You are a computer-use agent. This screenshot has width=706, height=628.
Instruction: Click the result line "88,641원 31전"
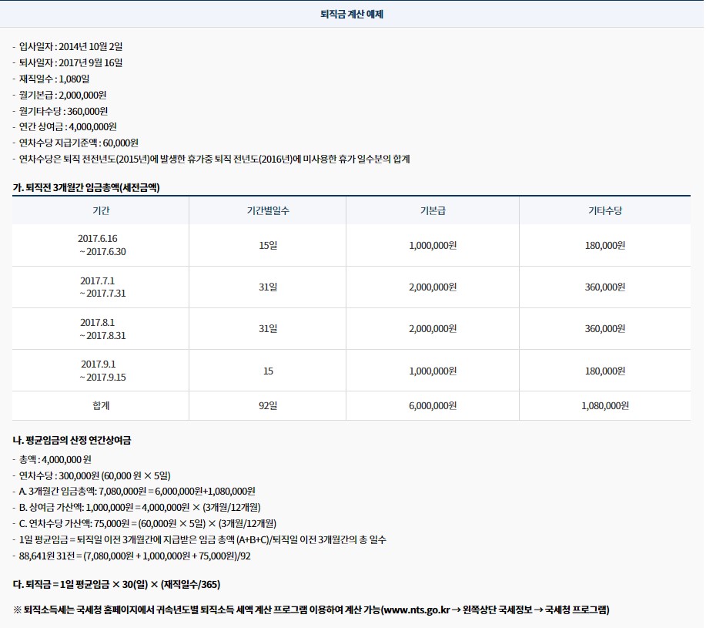click(135, 556)
